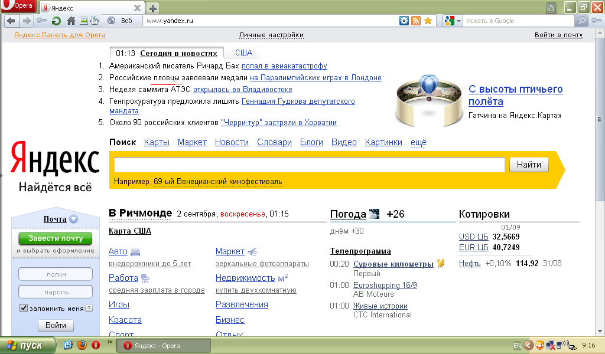Open USD ЦБ currency rate link
The image size is (605, 354).
point(474,237)
